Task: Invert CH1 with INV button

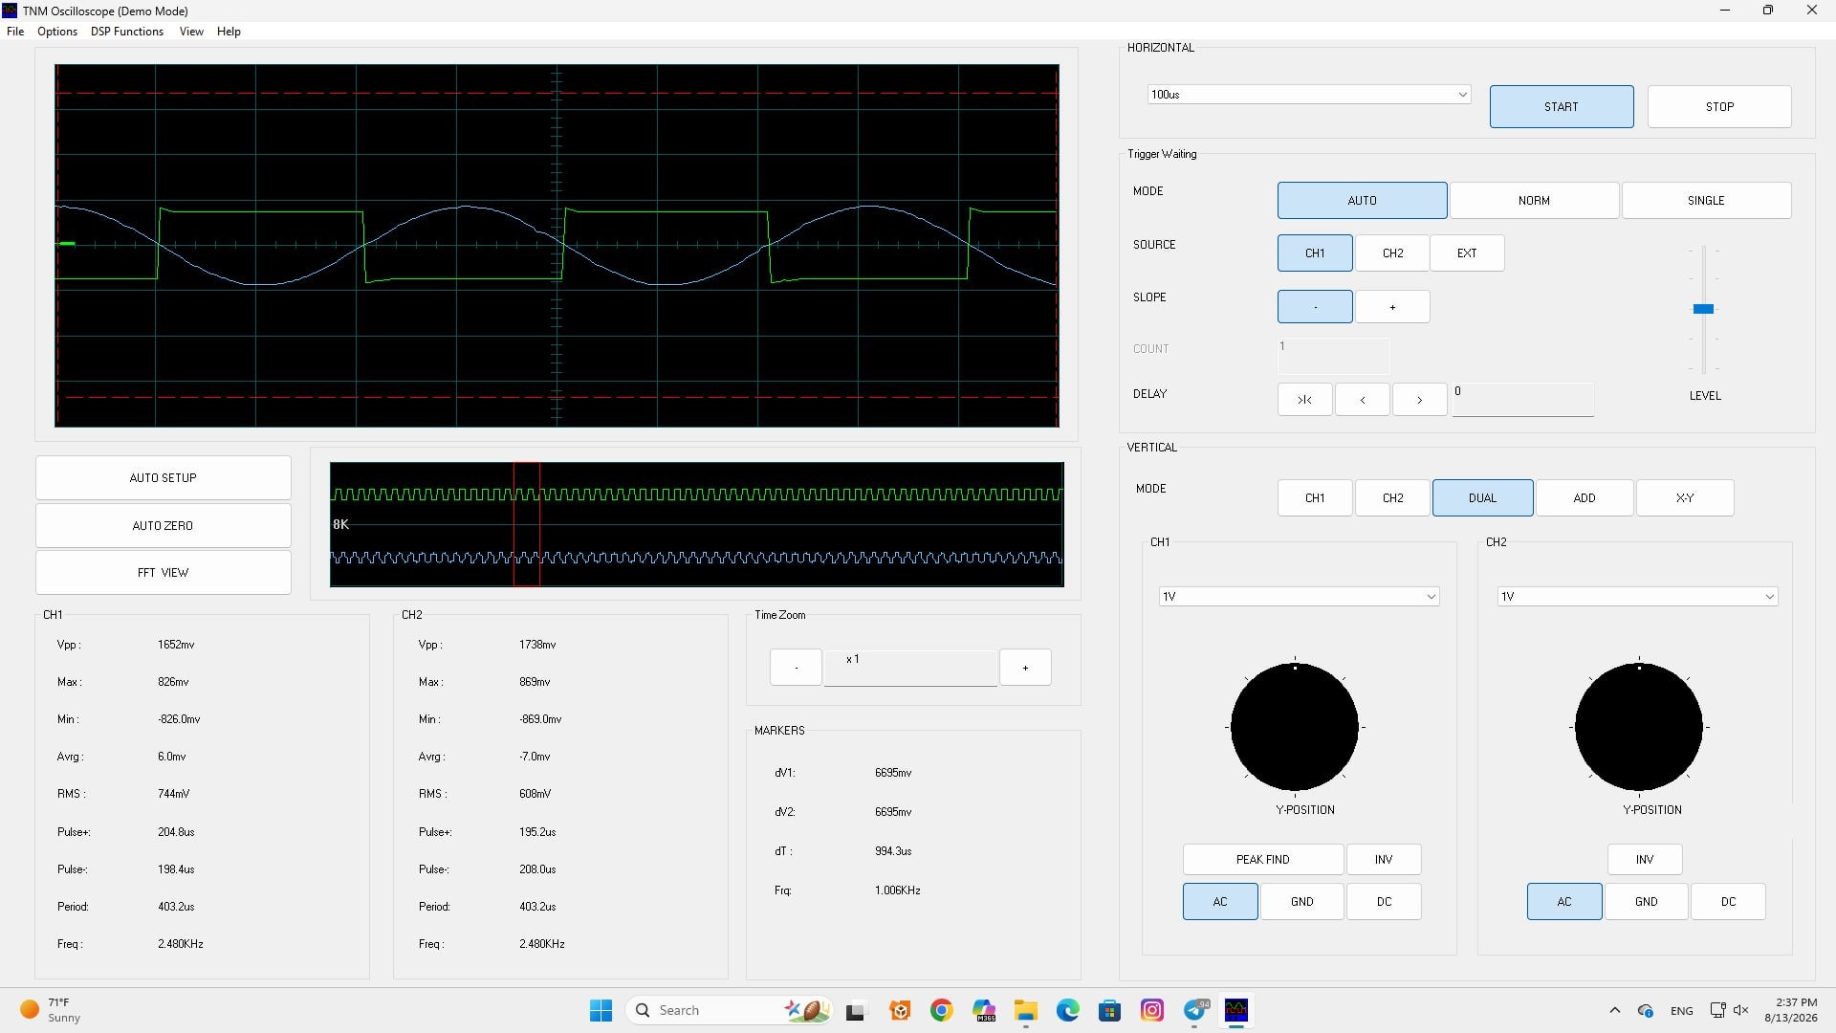Action: [1384, 860]
